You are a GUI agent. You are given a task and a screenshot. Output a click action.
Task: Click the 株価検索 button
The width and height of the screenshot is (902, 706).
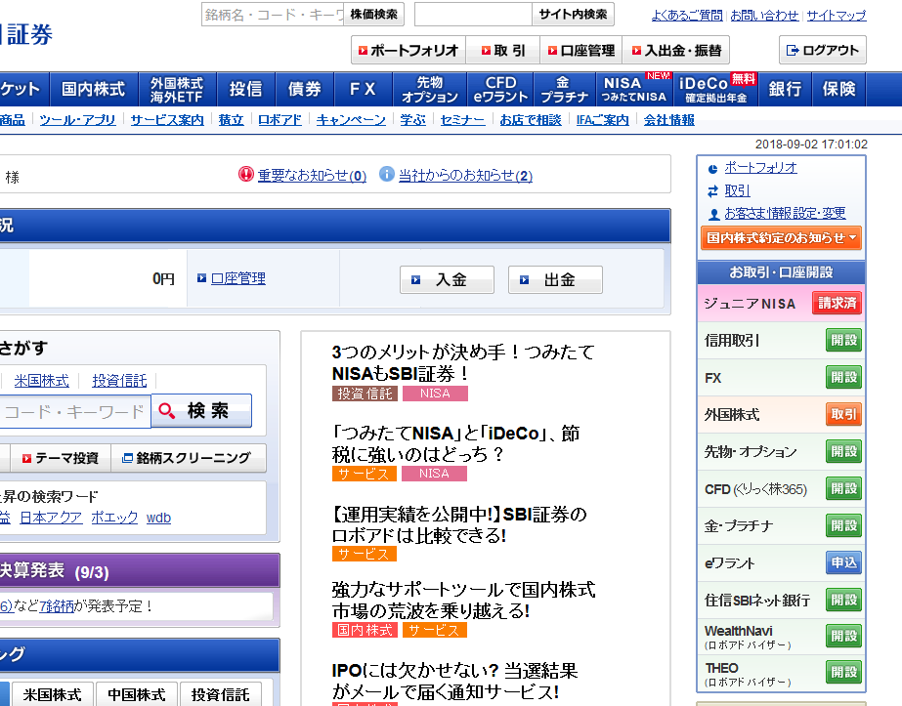[x=374, y=15]
